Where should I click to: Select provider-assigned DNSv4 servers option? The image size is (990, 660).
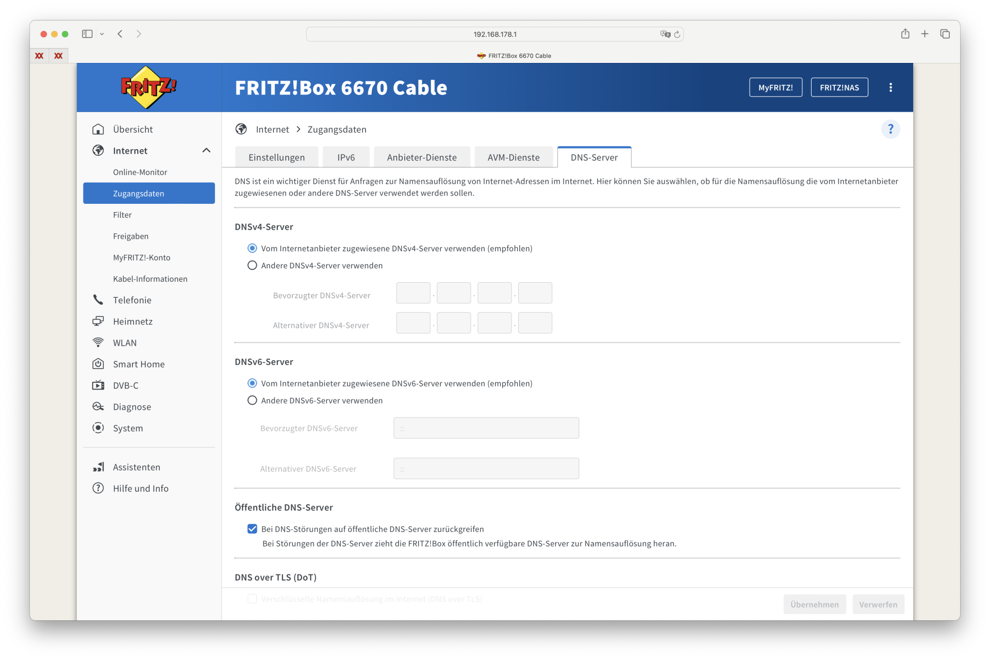point(252,248)
